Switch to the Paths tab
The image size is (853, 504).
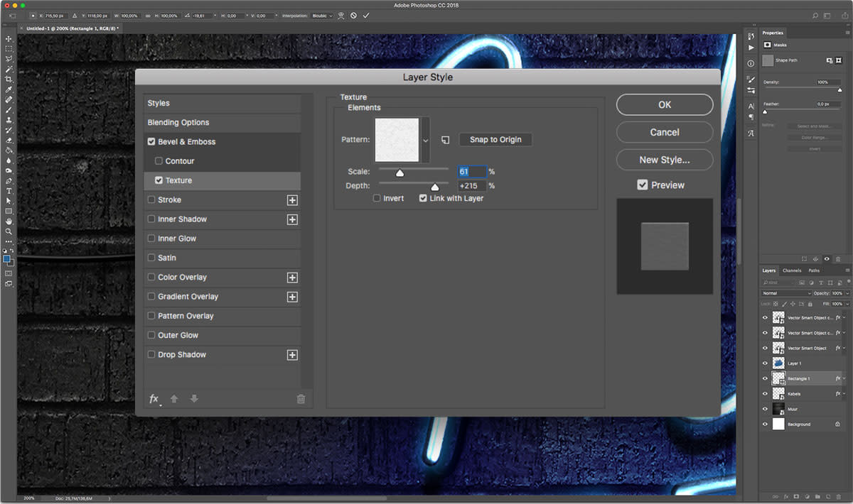click(814, 270)
